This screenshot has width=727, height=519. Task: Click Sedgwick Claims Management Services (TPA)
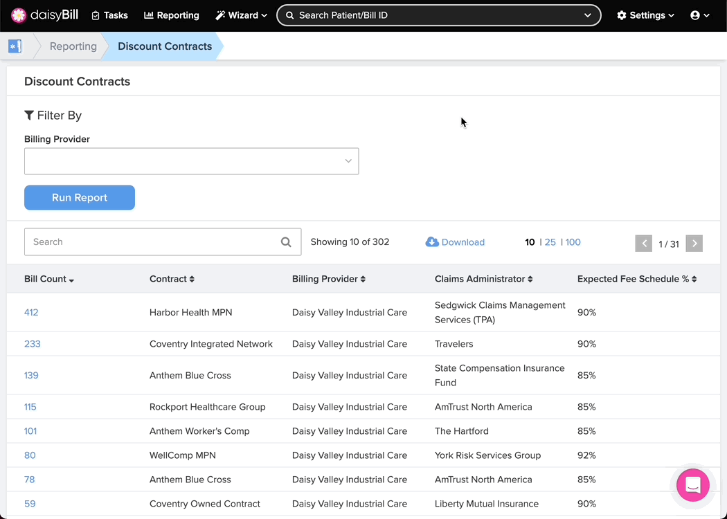(x=500, y=312)
